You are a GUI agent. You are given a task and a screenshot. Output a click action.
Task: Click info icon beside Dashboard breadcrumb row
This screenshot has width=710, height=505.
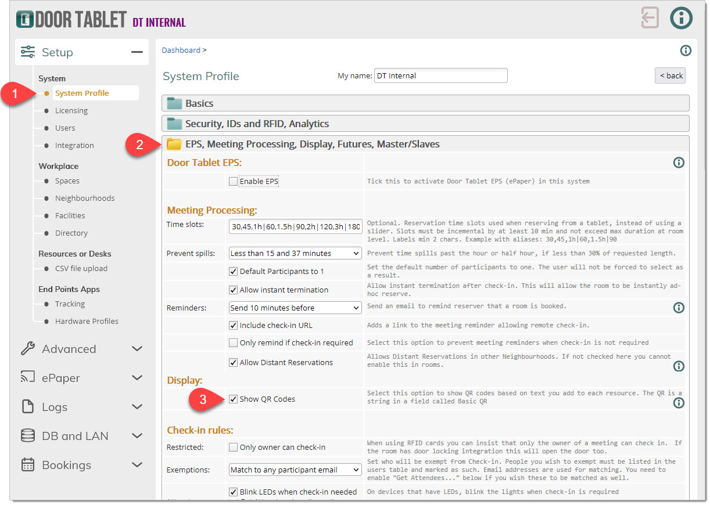pyautogui.click(x=686, y=50)
